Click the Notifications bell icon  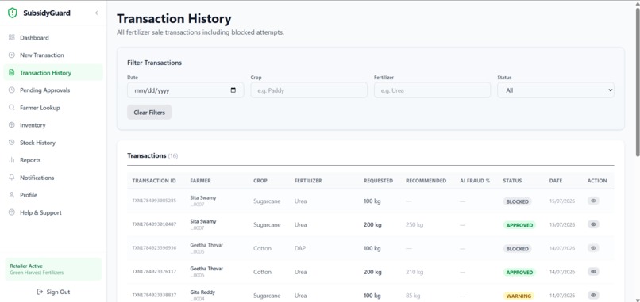11,178
